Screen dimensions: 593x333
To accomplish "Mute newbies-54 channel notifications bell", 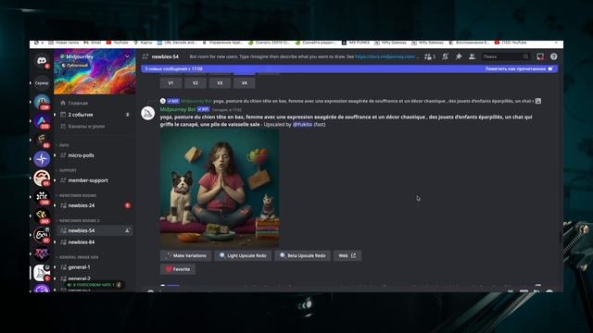I will [446, 56].
